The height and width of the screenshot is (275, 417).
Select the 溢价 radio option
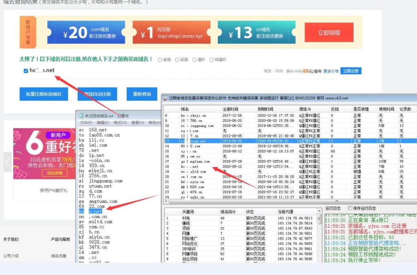[x=194, y=59]
